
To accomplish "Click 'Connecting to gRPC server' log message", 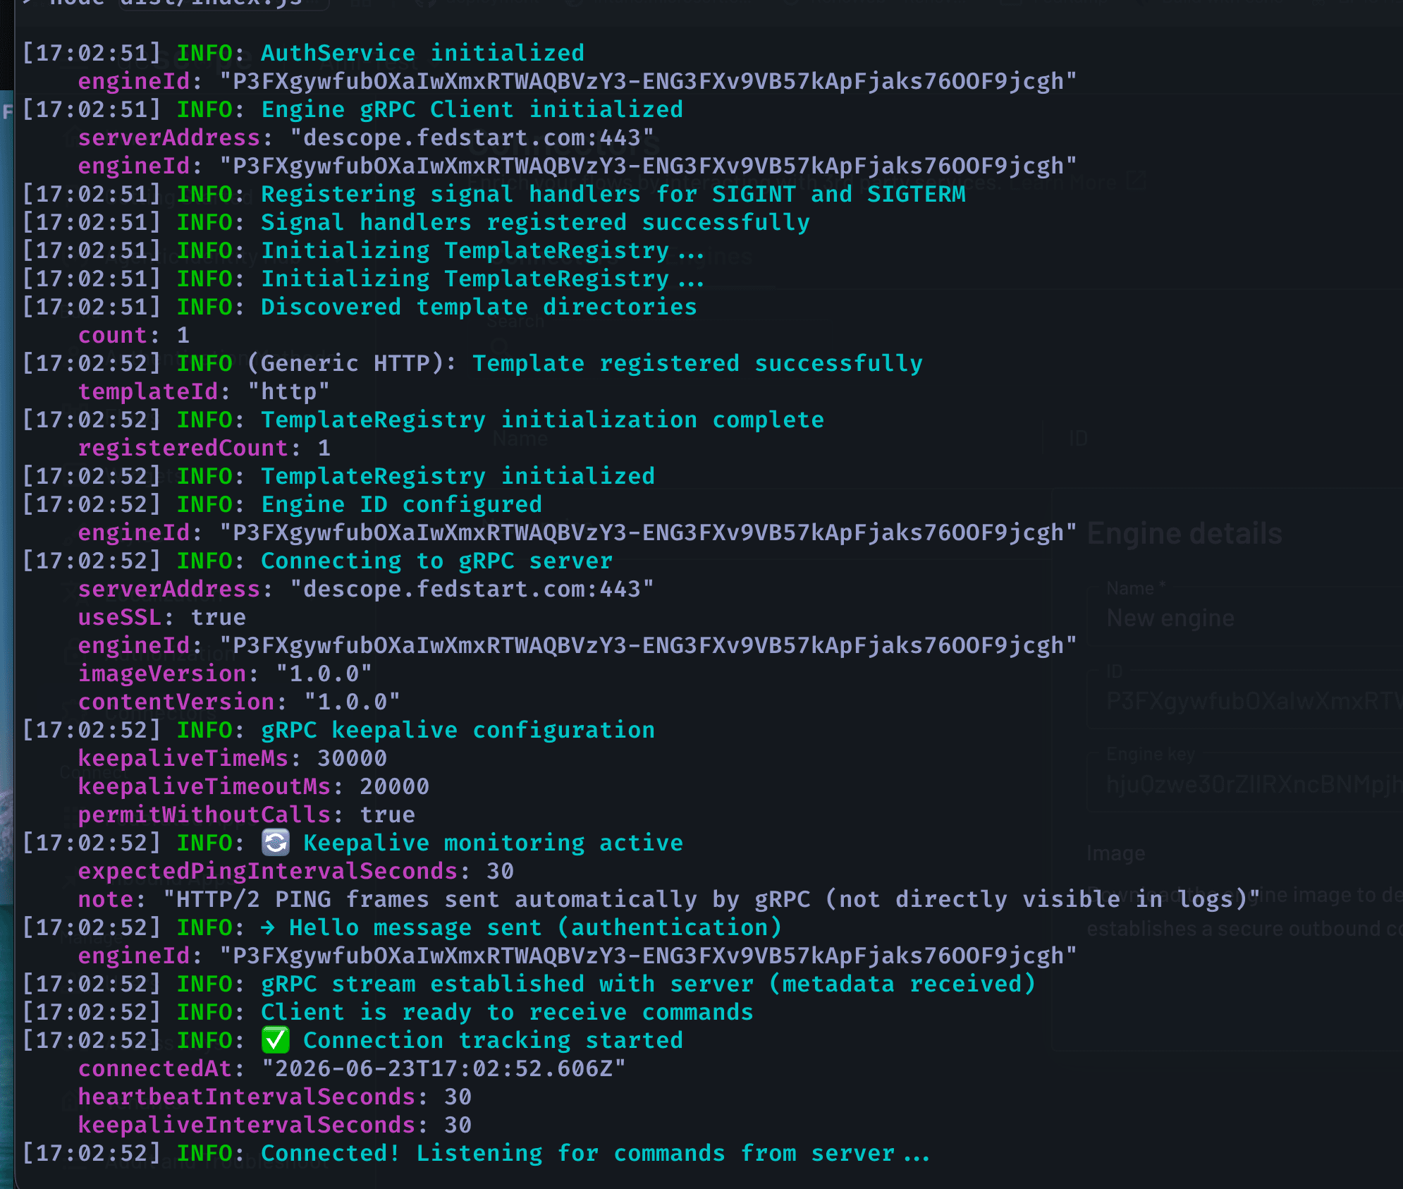I will tap(436, 561).
